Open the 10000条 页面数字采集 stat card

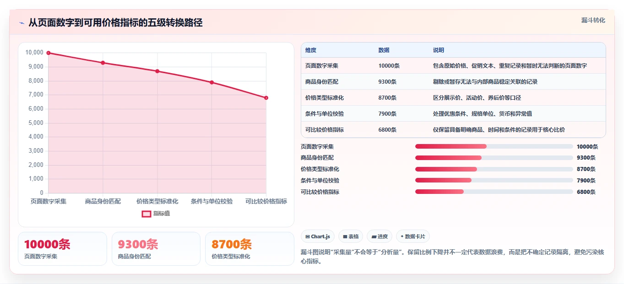[62, 249]
